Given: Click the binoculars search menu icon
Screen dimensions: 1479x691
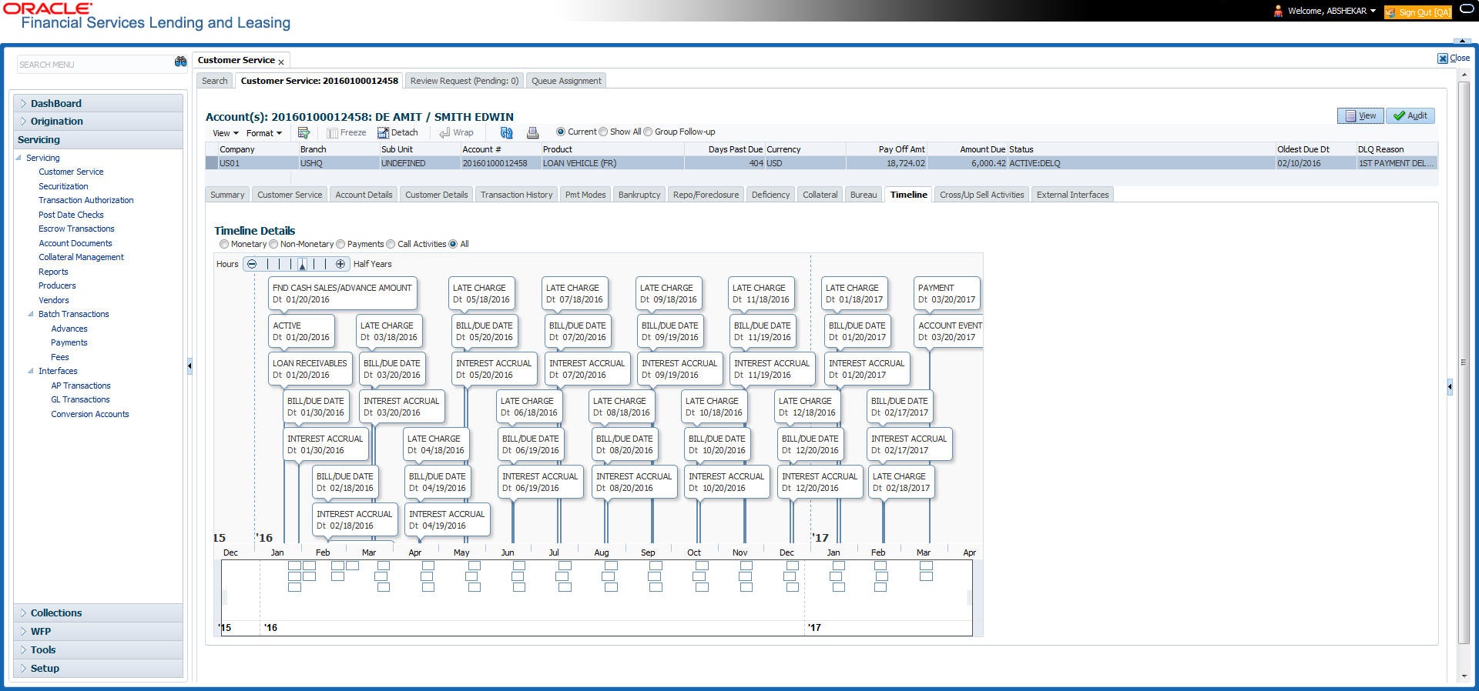Looking at the screenshot, I should (181, 62).
